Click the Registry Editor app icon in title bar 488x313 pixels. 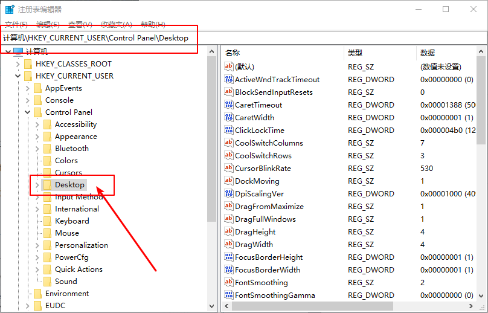tap(10, 9)
